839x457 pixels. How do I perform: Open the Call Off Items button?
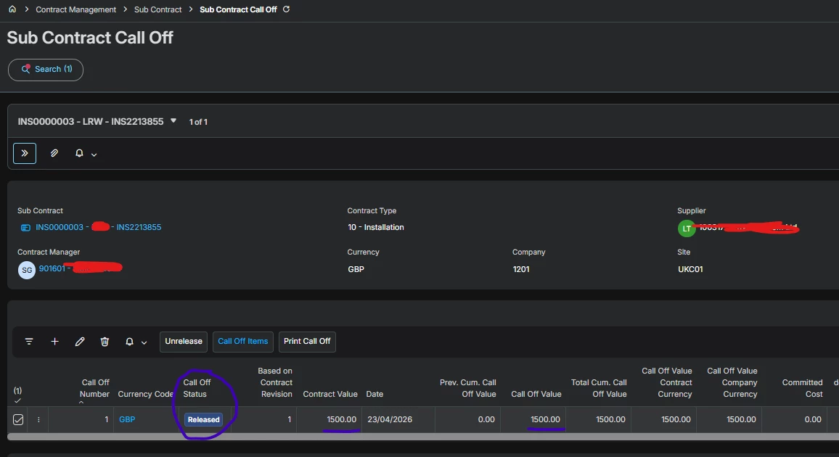point(243,342)
